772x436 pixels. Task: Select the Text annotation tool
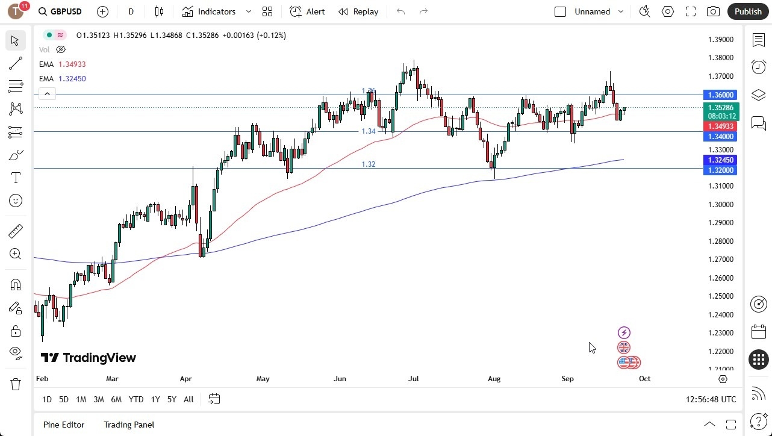pos(15,178)
